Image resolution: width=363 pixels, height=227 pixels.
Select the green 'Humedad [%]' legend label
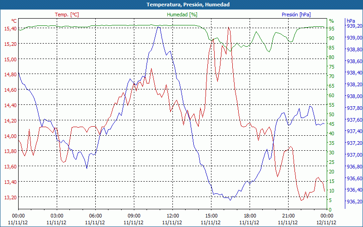(182, 15)
